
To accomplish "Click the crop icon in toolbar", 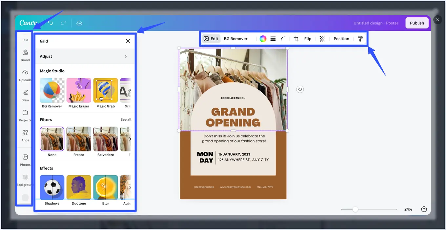I will point(296,39).
